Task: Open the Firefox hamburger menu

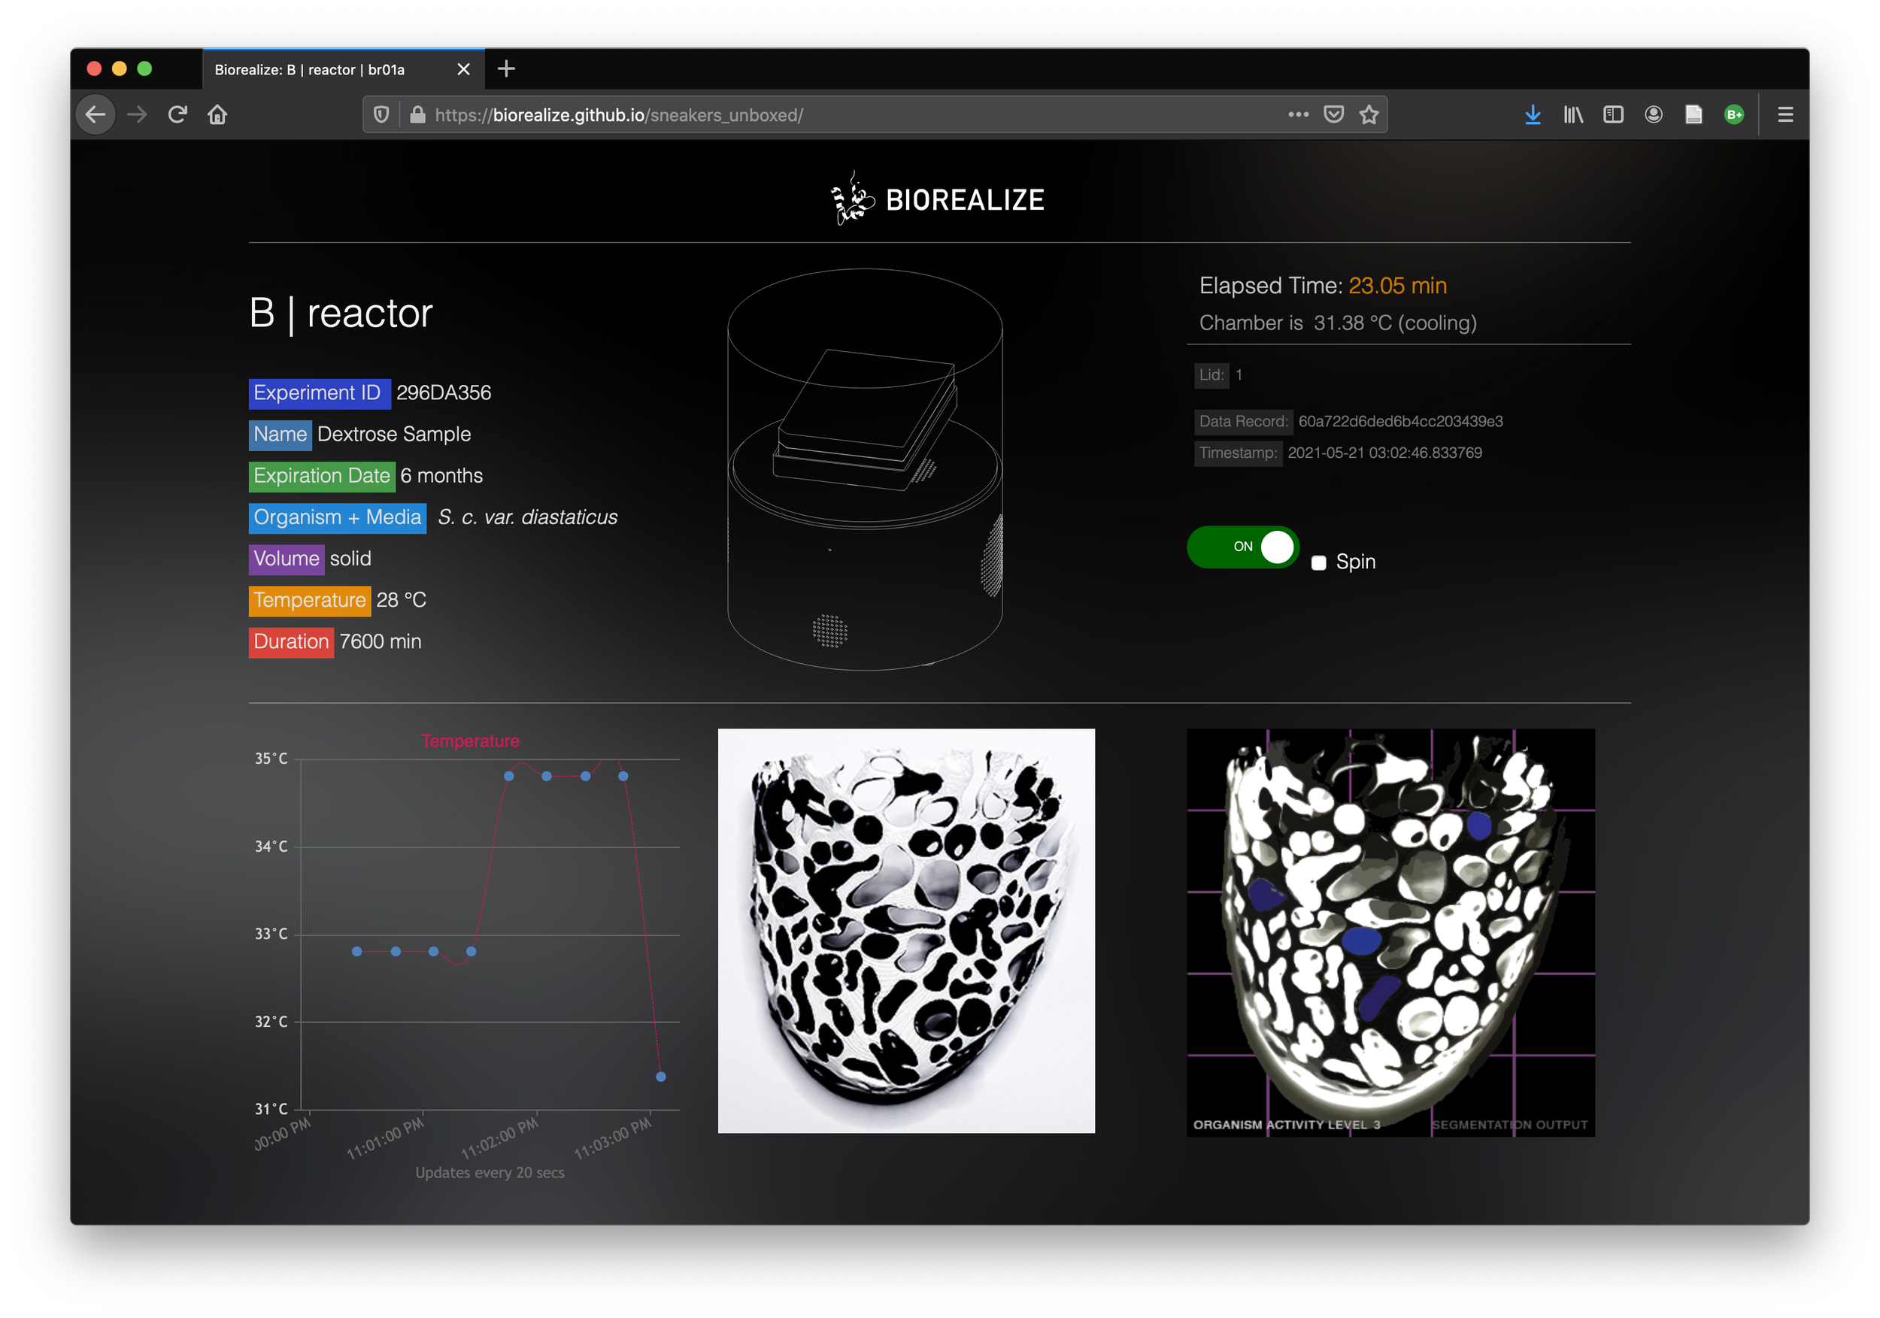Action: pos(1786,114)
